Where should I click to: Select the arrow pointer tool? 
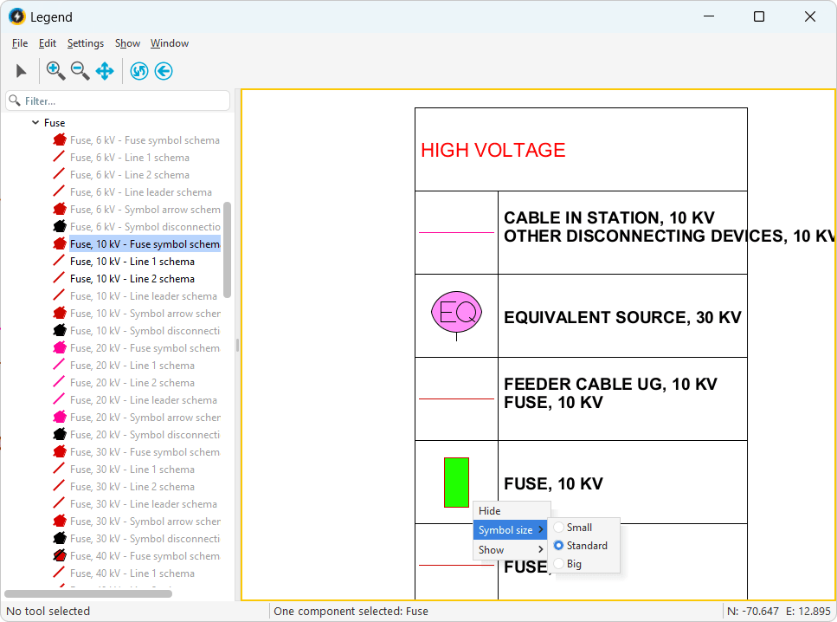22,71
